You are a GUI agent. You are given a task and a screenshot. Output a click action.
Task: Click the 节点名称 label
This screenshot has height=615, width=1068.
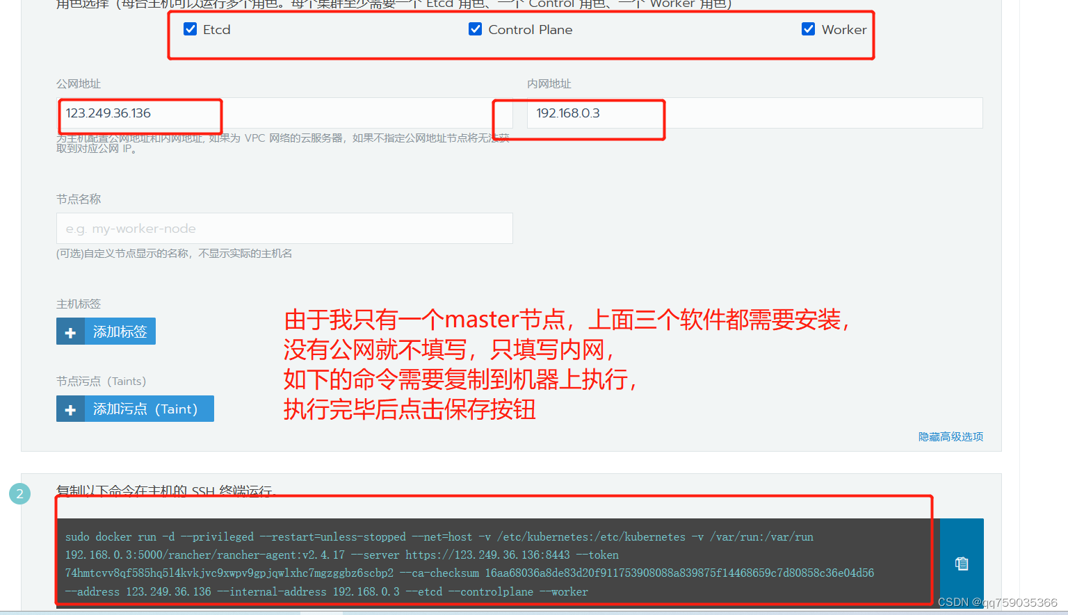click(x=79, y=199)
